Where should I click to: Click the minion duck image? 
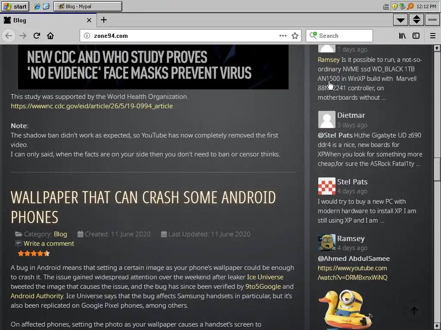pyautogui.click(x=346, y=310)
